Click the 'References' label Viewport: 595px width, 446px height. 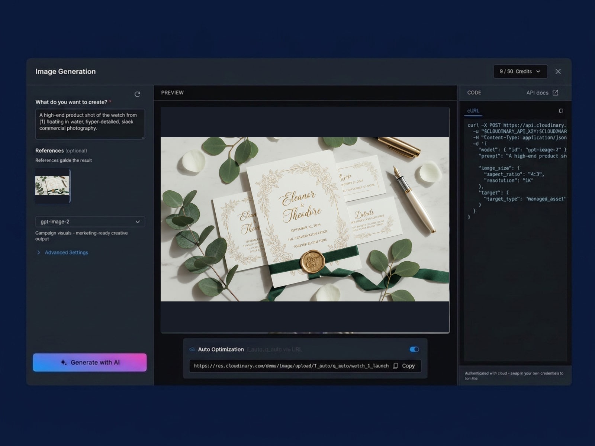coord(49,151)
